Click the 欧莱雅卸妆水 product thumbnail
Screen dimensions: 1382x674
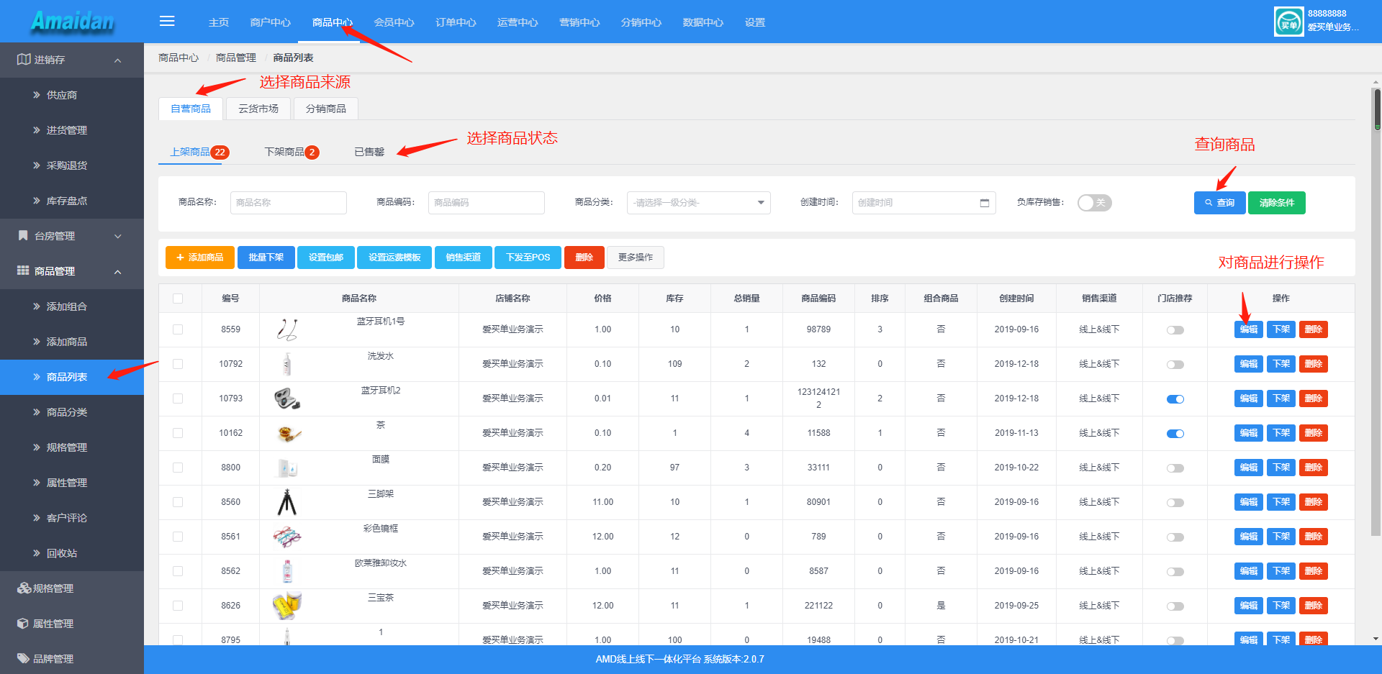287,572
